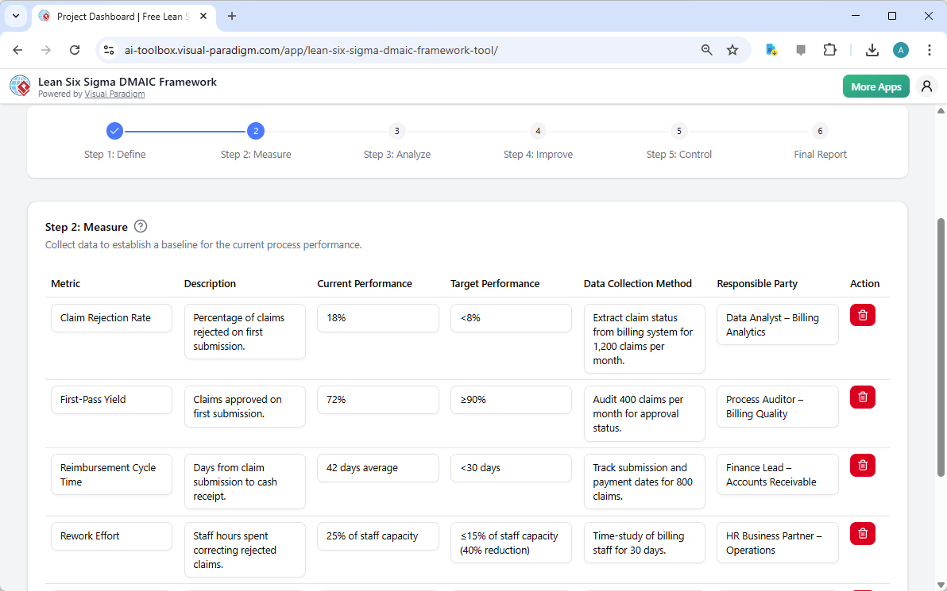Delete the First-Pass Yield metric row
The image size is (947, 591).
click(862, 397)
